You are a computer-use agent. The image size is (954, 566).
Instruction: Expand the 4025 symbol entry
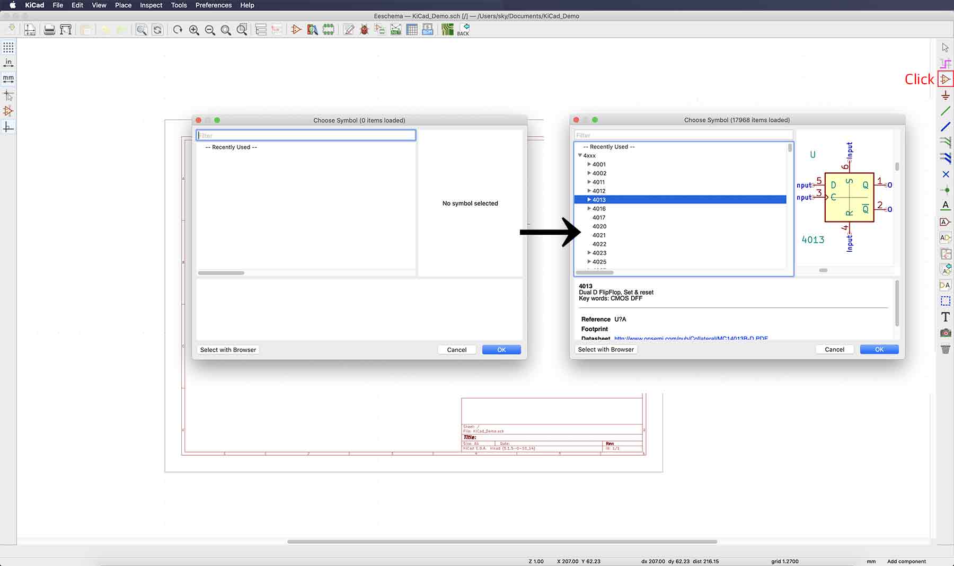pyautogui.click(x=589, y=262)
